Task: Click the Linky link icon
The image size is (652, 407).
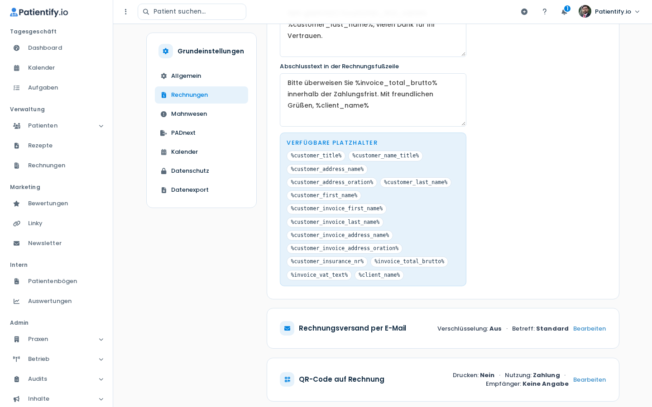Action: [x=17, y=223]
